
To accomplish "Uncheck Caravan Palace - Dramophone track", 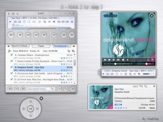I will [12, 55].
